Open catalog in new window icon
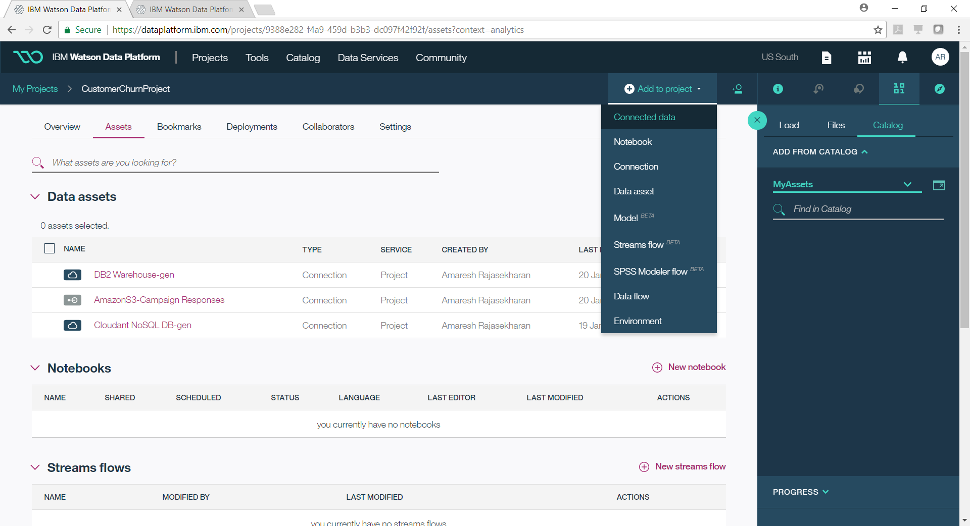The height and width of the screenshot is (526, 970). point(939,185)
